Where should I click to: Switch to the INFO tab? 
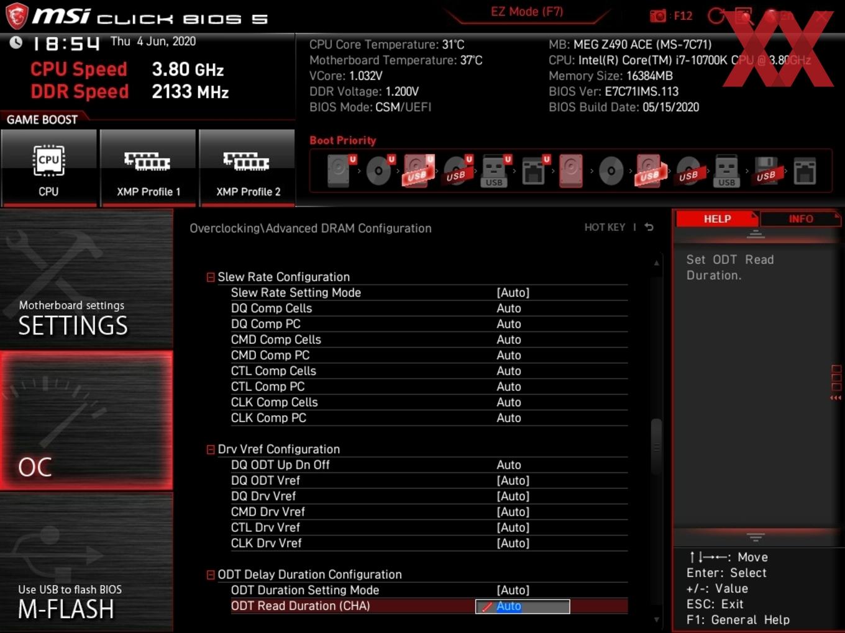[x=800, y=218]
